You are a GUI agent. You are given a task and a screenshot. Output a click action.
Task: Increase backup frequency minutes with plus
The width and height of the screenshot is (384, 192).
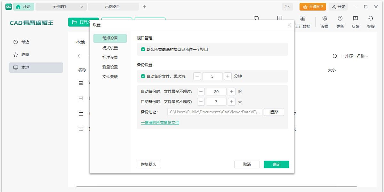click(x=228, y=76)
